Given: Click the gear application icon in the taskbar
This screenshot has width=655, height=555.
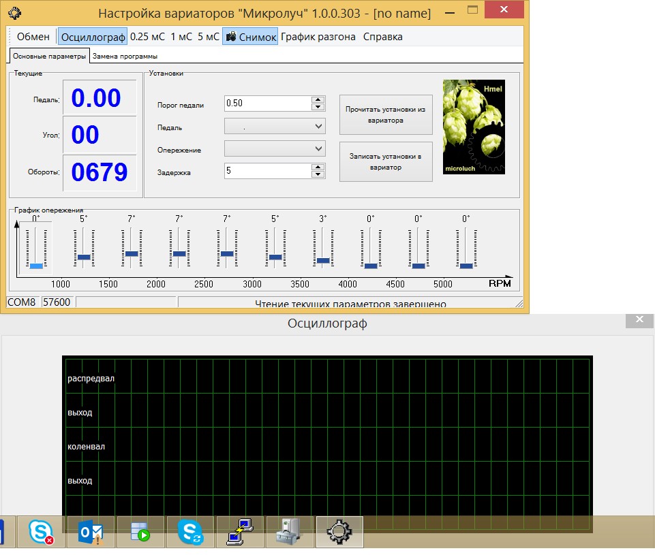Looking at the screenshot, I should pyautogui.click(x=339, y=532).
